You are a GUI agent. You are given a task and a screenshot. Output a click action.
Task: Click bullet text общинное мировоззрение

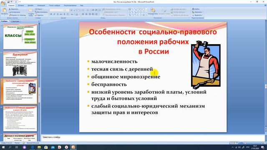pyautogui.click(x=126, y=77)
